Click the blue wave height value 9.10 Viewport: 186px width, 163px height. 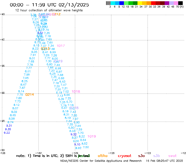[x=77, y=144]
